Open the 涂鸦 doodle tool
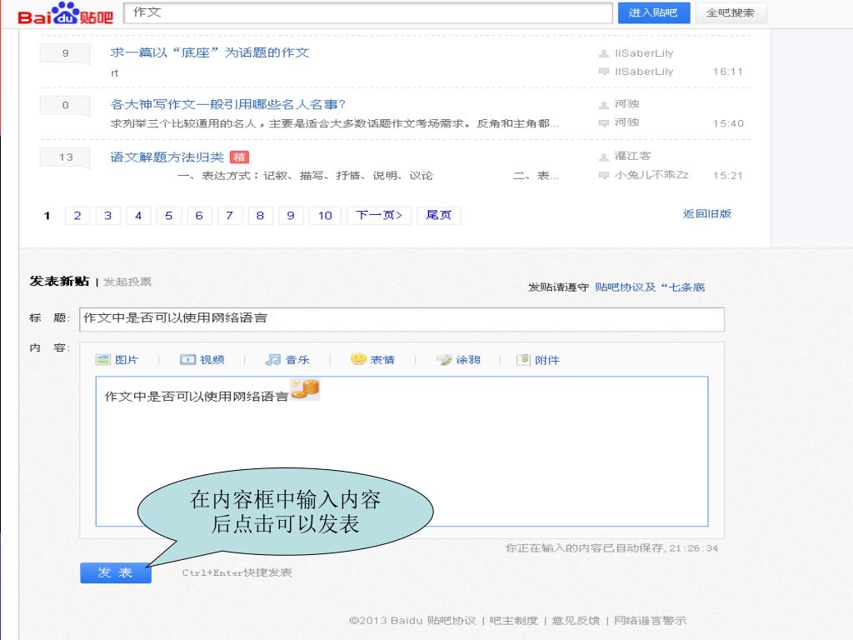Viewport: 853px width, 640px height. pyautogui.click(x=458, y=360)
